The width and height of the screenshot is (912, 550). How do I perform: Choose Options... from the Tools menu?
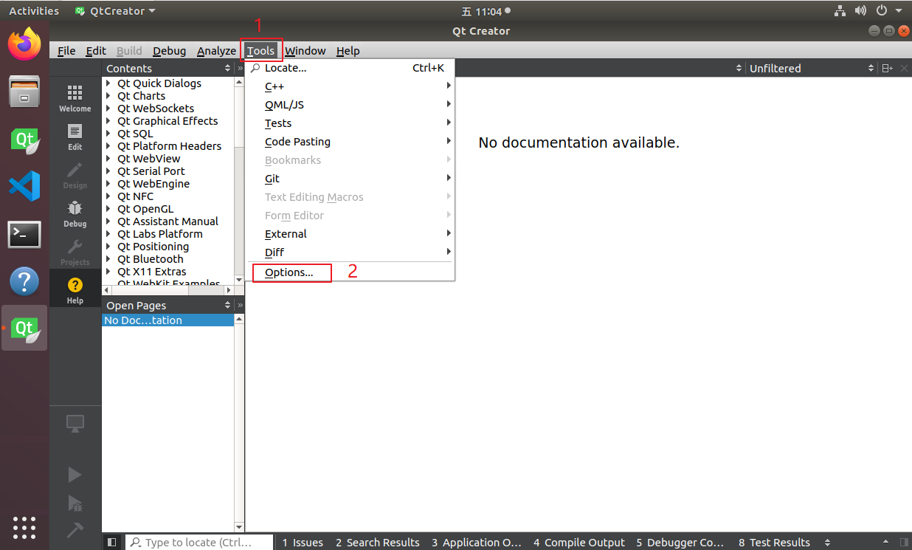click(x=350, y=272)
